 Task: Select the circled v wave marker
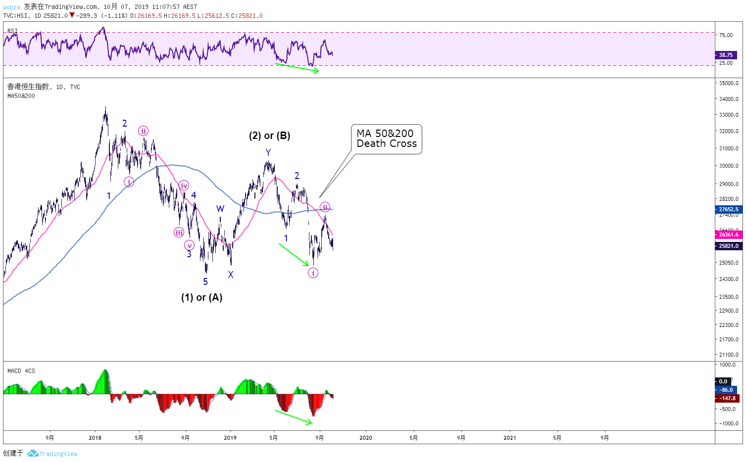pyautogui.click(x=189, y=245)
